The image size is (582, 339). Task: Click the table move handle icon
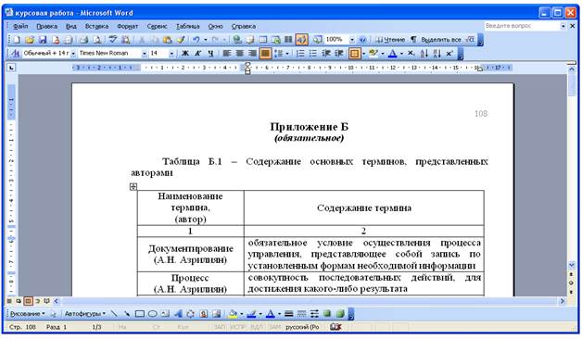coord(133,186)
